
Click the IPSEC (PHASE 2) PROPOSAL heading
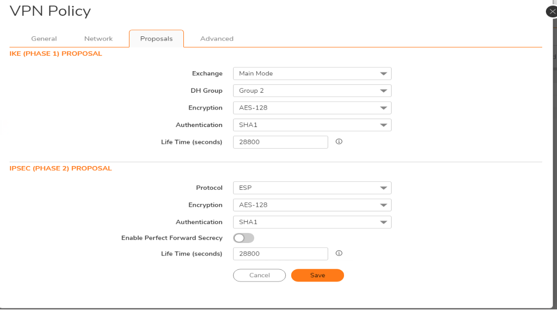(61, 168)
